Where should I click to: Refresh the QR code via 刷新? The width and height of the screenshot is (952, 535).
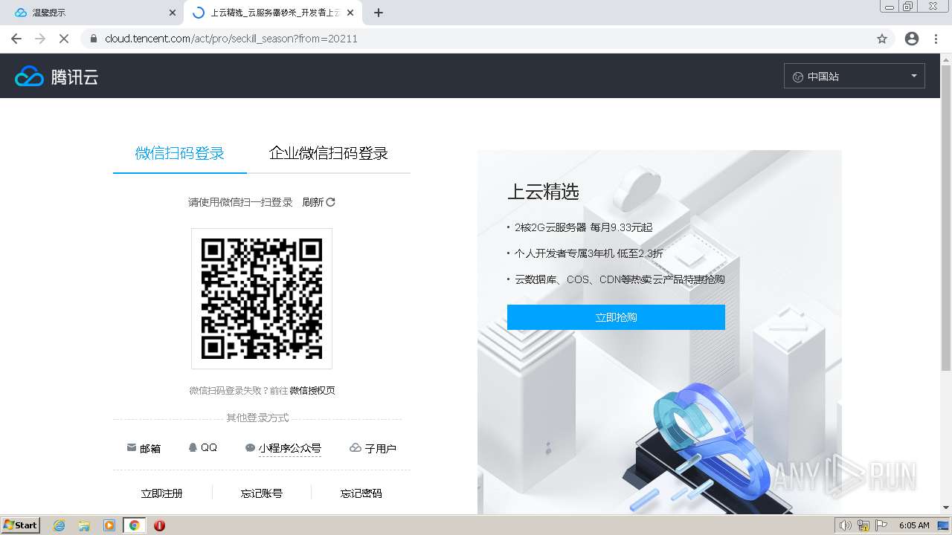pyautogui.click(x=318, y=202)
